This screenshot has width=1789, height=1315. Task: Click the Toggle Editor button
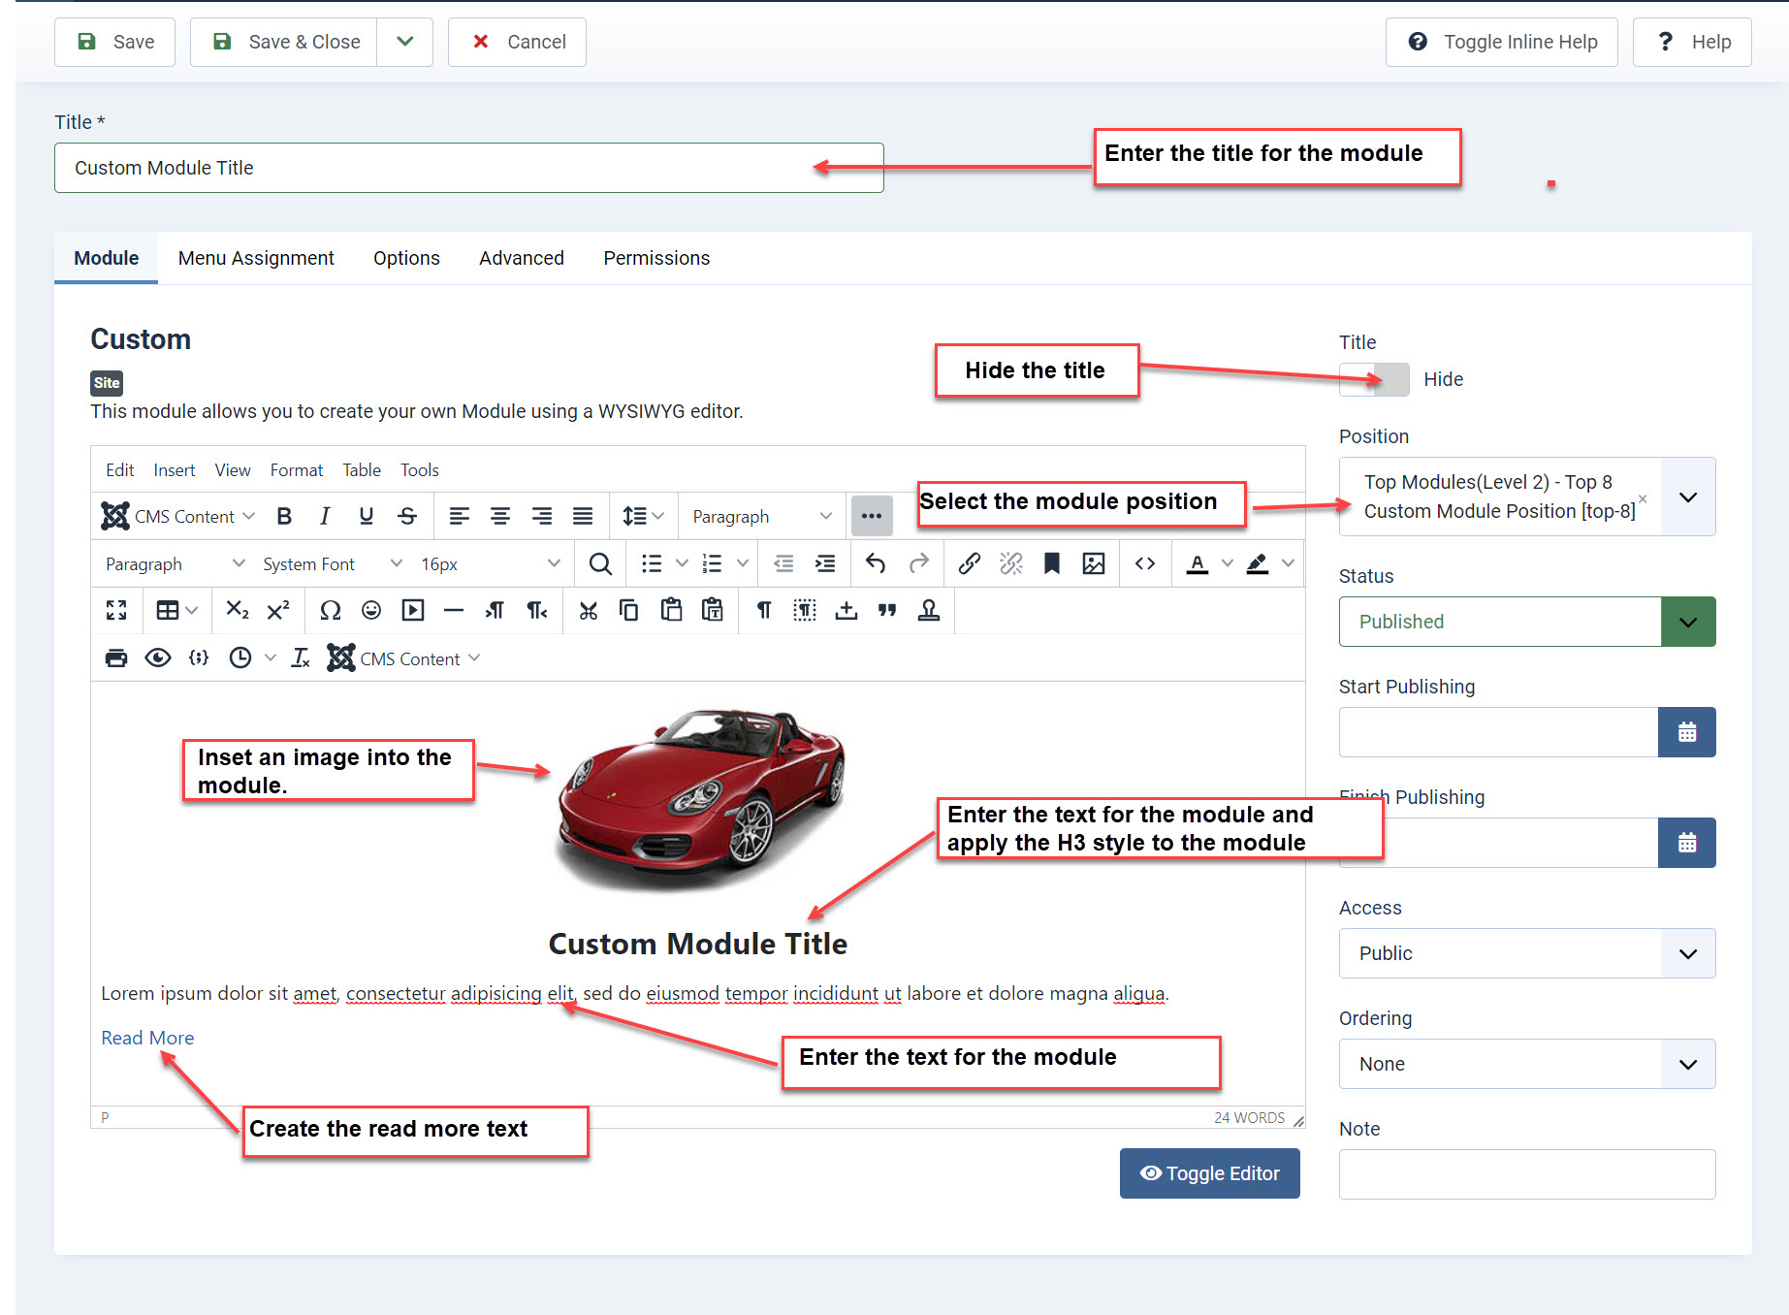(x=1209, y=1173)
